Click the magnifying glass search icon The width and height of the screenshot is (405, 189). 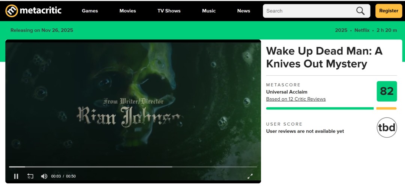(x=360, y=11)
